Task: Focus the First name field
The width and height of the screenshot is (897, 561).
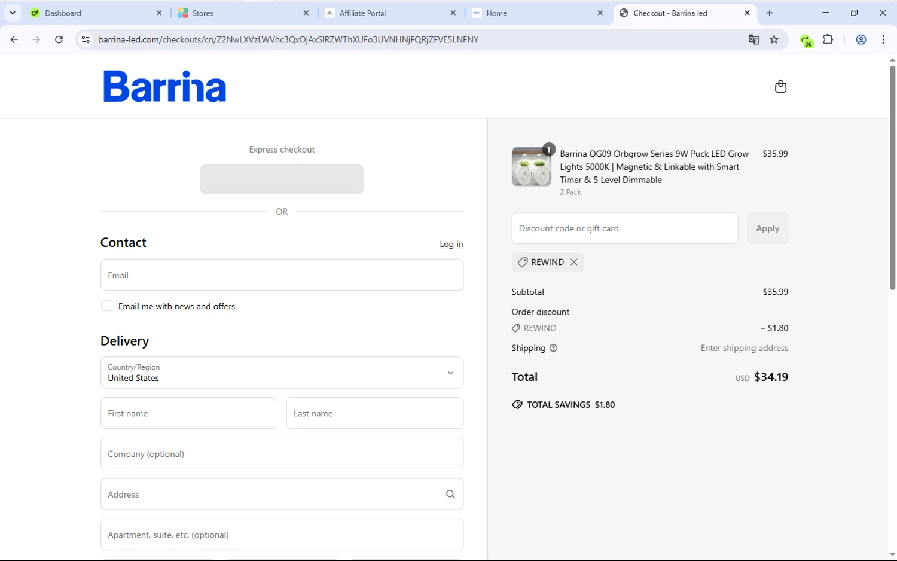Action: [x=189, y=413]
